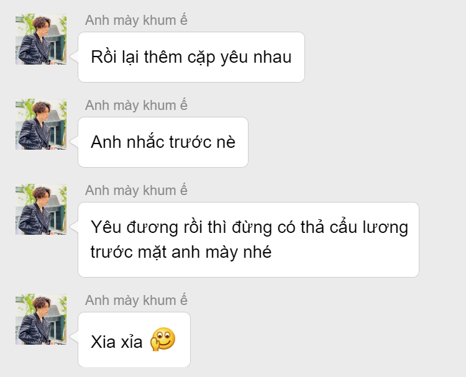This screenshot has height=377, width=466.
Task: Click the word "Anh" in "Anh nhắc trước nè"
Action: [106, 142]
